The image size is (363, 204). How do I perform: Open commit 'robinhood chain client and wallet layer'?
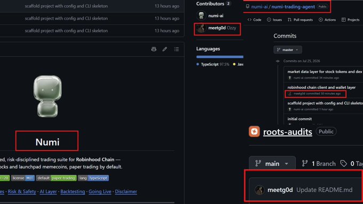click(x=321, y=87)
